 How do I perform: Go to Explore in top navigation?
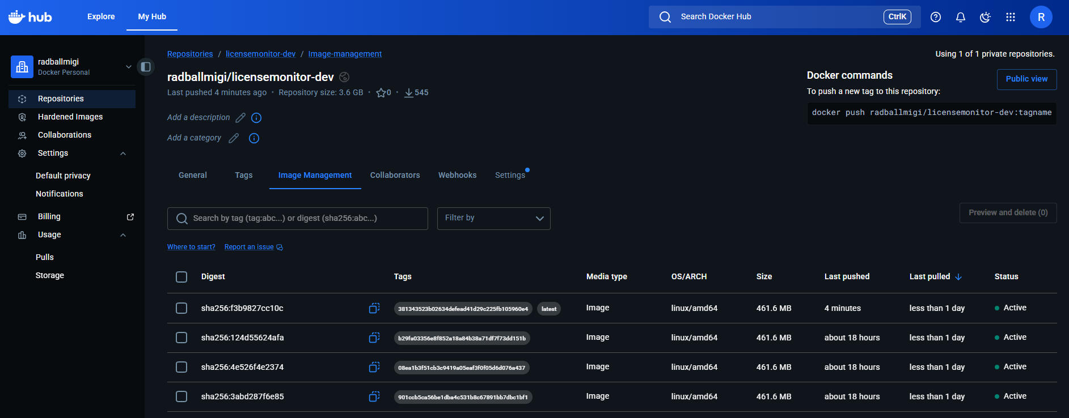101,16
